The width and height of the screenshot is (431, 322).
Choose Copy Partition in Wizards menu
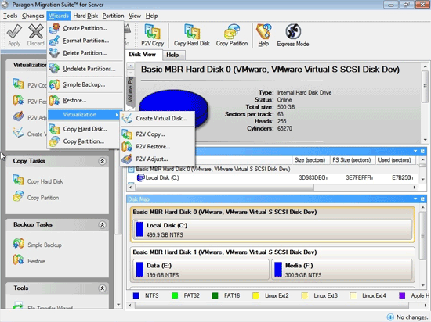(x=84, y=141)
